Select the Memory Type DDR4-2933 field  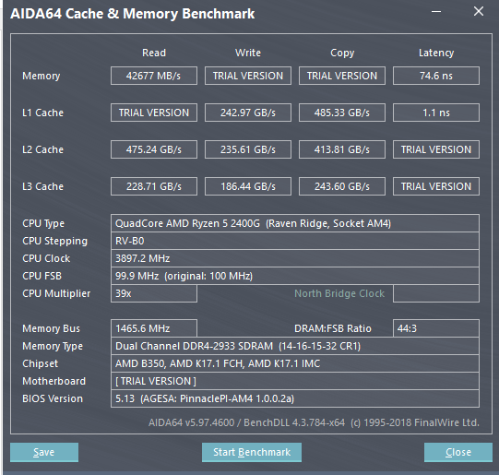click(295, 346)
